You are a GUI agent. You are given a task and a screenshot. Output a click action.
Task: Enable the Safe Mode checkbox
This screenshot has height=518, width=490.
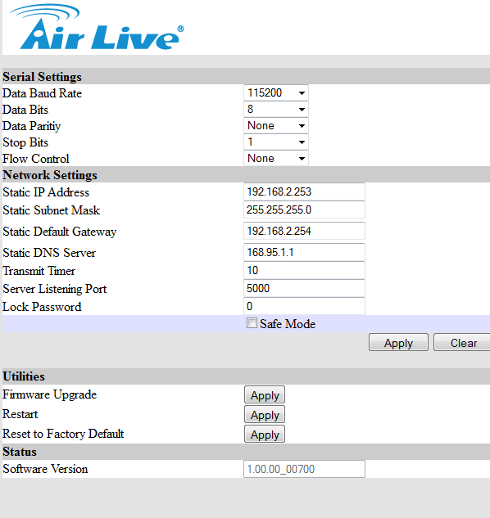coord(252,323)
